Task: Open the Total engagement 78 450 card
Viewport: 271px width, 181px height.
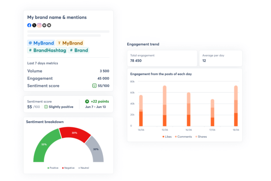Action: 162,58
